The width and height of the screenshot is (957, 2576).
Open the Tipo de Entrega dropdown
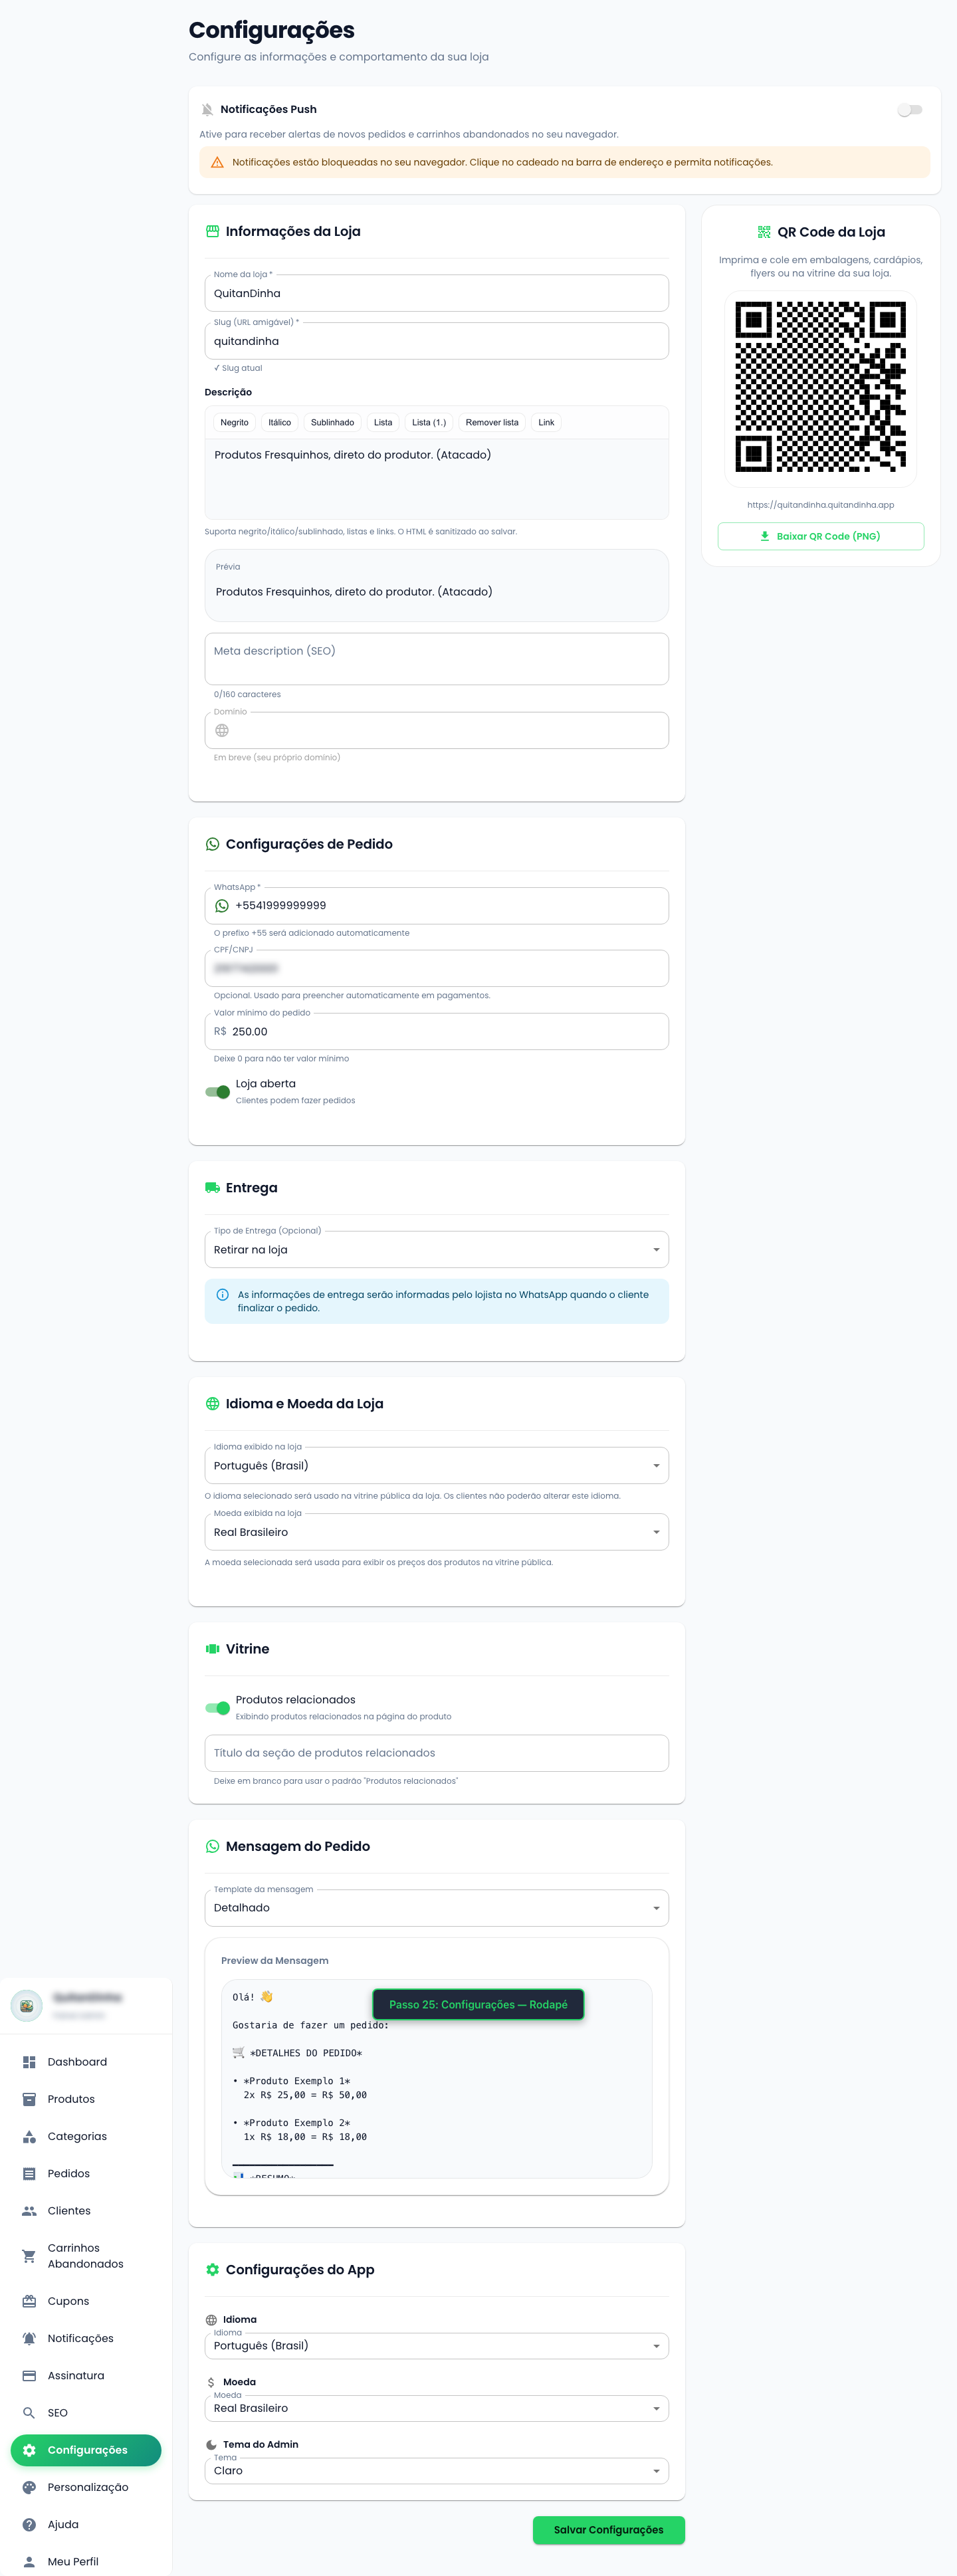click(x=436, y=1249)
